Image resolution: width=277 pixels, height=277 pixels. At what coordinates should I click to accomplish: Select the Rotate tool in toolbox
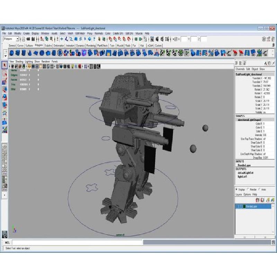point(5,97)
